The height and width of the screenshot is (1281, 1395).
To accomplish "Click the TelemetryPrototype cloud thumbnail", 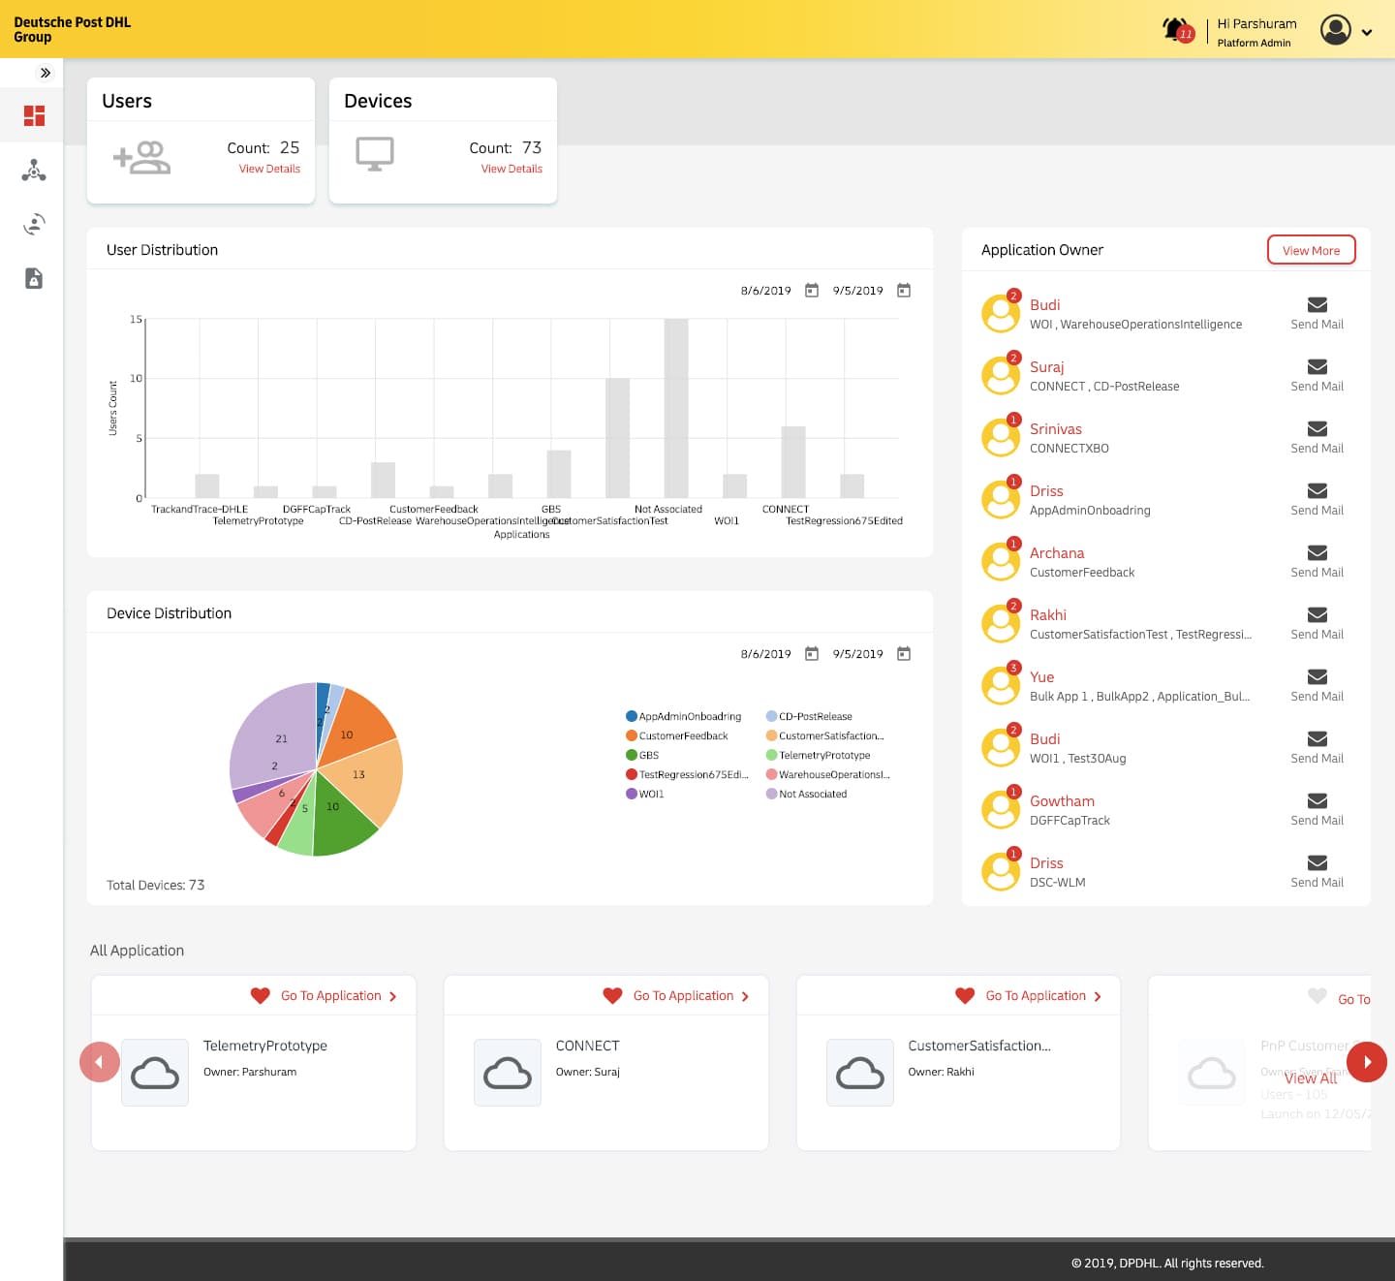I will 155,1073.
